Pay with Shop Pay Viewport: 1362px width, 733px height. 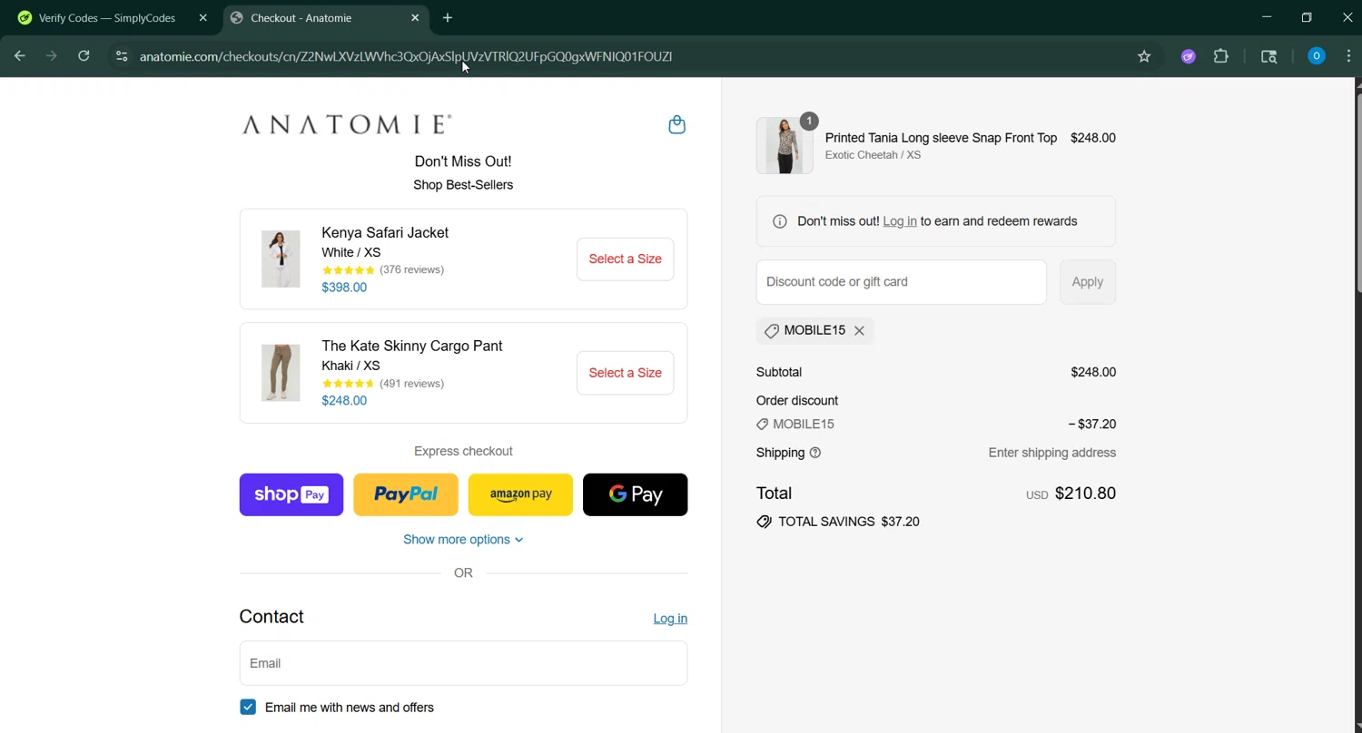(291, 494)
